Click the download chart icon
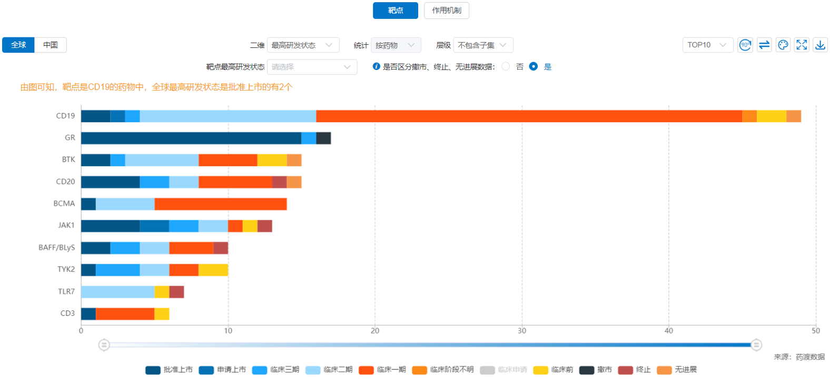The height and width of the screenshot is (381, 830). 821,45
